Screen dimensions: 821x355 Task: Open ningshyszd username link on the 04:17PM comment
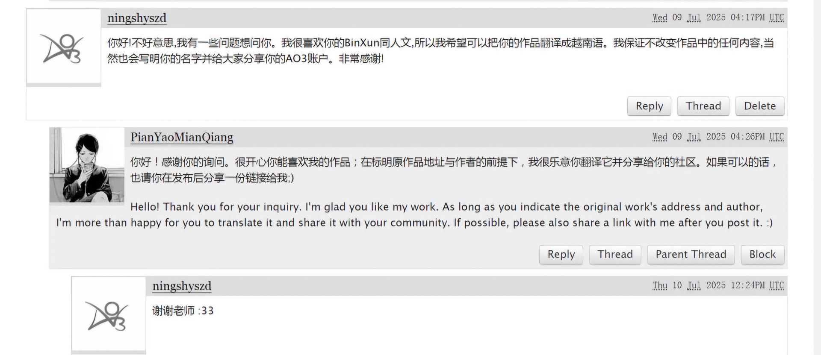137,18
